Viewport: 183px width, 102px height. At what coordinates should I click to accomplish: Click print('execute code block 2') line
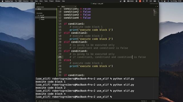coord(91,39)
